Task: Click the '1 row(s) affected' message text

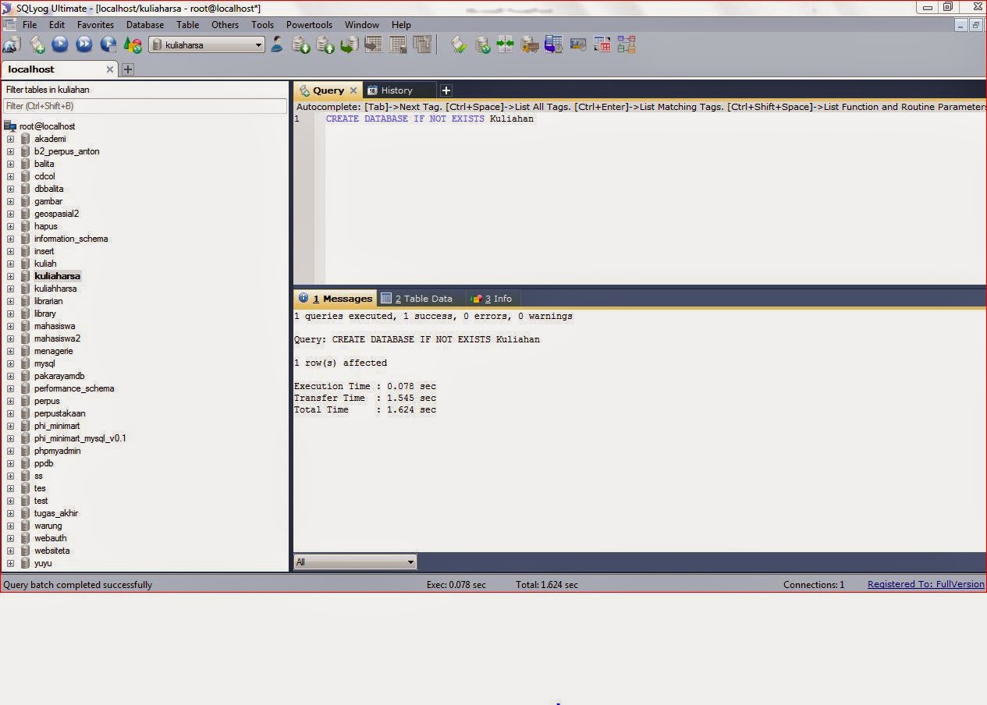Action: coord(340,363)
